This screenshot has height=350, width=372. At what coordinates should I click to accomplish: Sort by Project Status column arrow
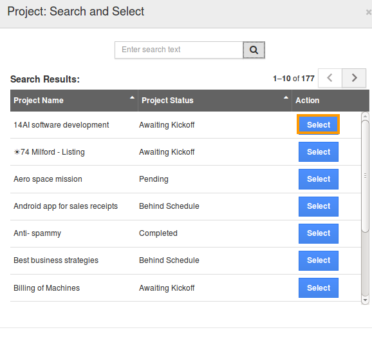tap(286, 97)
